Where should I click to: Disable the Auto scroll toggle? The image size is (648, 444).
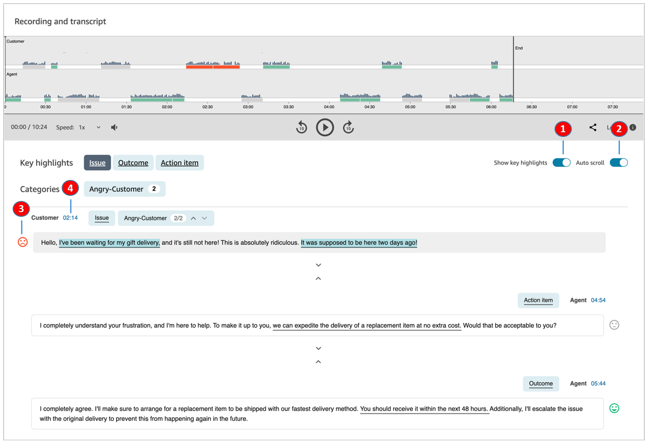pos(619,163)
